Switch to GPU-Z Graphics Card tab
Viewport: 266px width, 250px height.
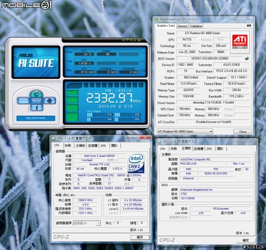[165, 26]
